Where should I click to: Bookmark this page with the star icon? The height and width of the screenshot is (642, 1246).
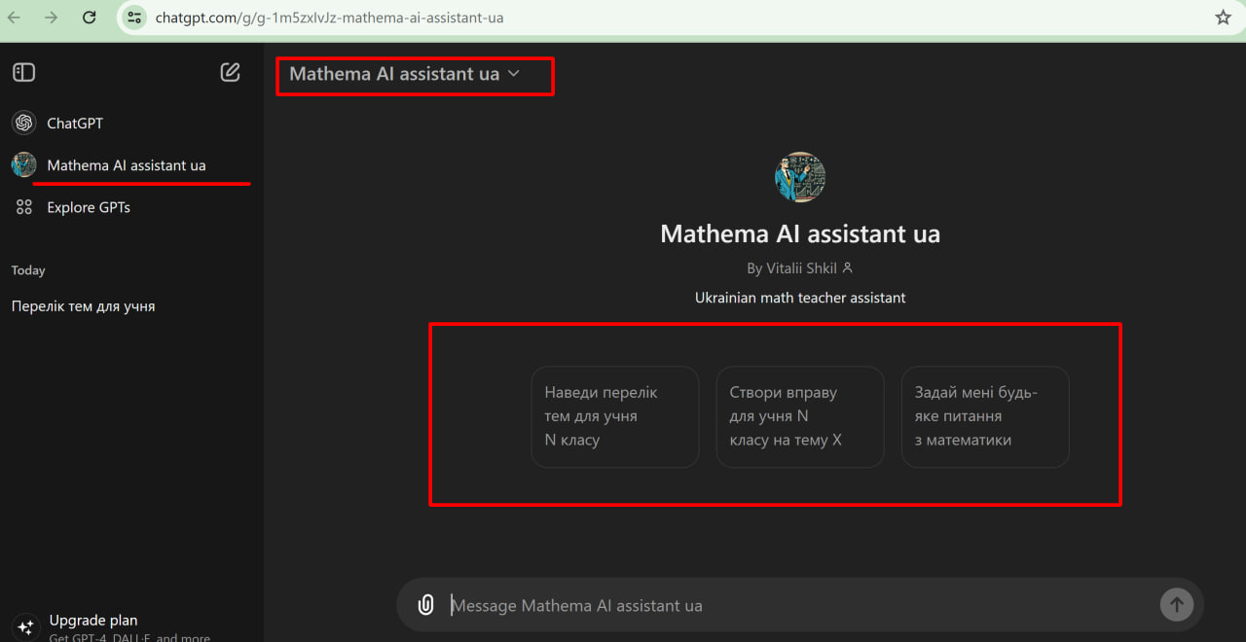click(x=1224, y=18)
